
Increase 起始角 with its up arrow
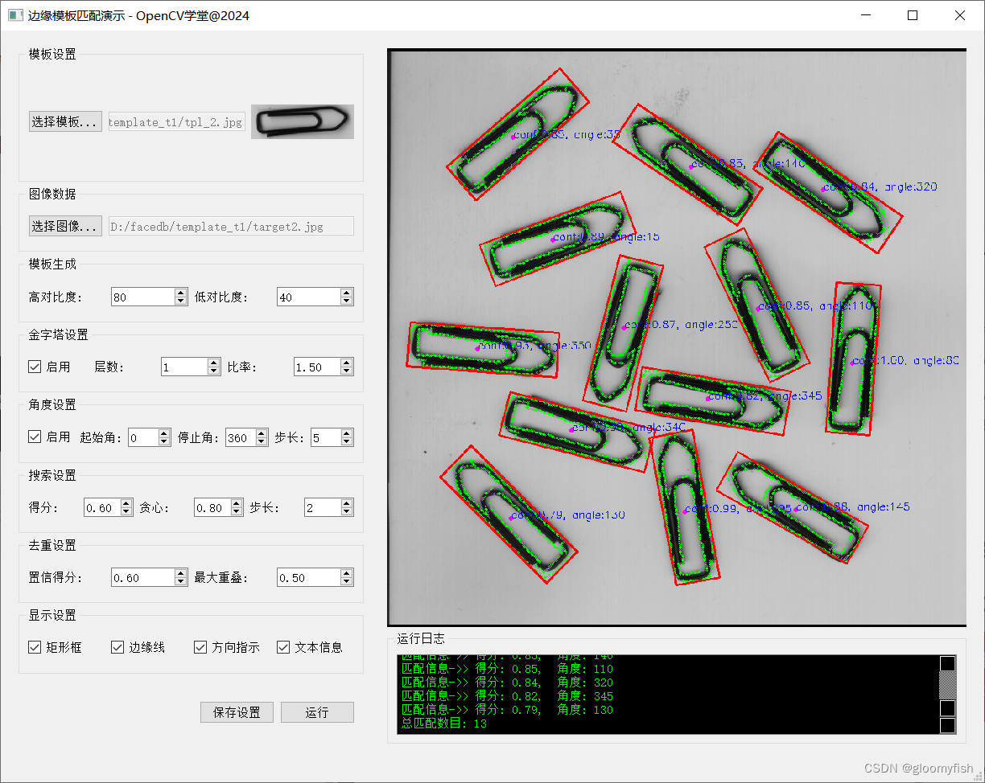point(164,432)
